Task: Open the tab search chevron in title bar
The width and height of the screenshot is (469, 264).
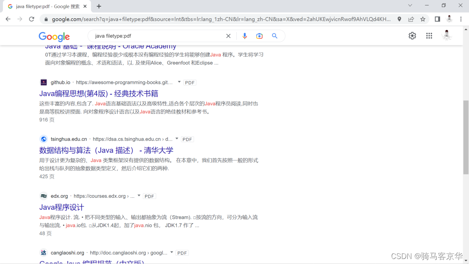Action: tap(410, 5)
